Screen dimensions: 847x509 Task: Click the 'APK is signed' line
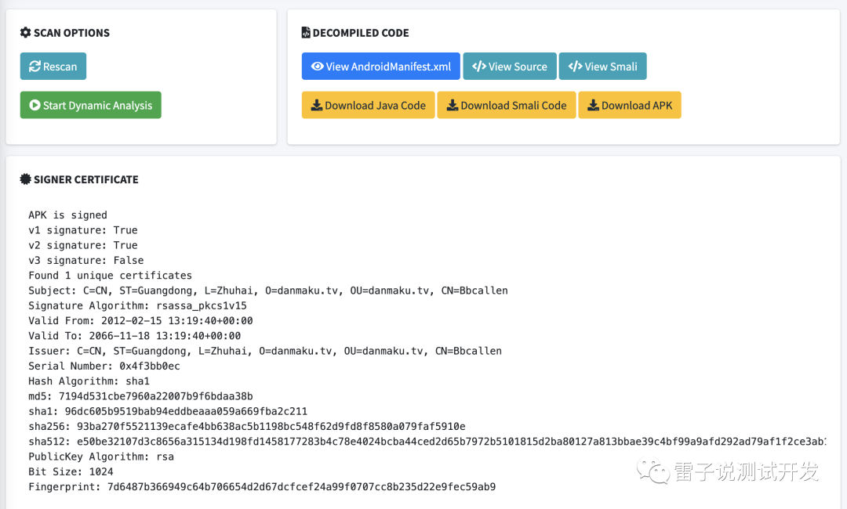point(67,215)
